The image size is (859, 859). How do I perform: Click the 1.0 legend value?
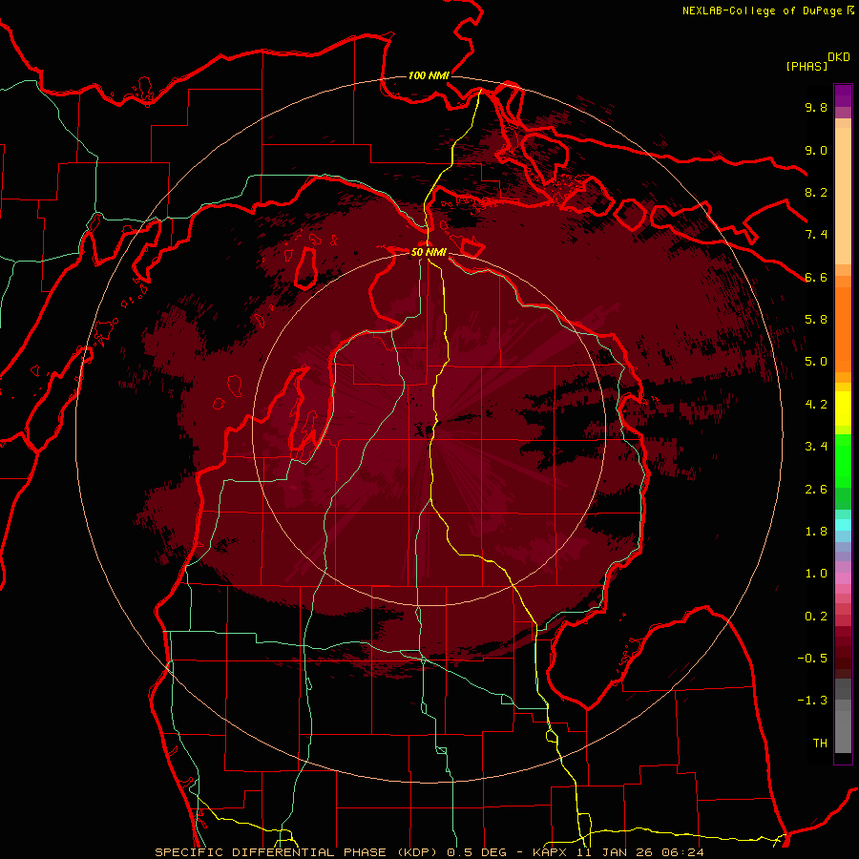click(816, 574)
